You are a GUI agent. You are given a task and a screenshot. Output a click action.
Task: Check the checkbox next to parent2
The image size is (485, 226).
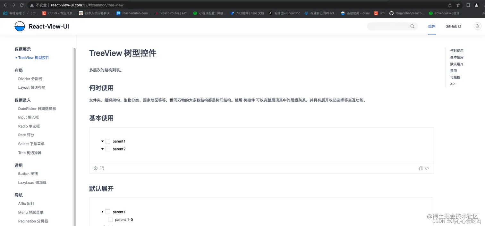(108, 149)
